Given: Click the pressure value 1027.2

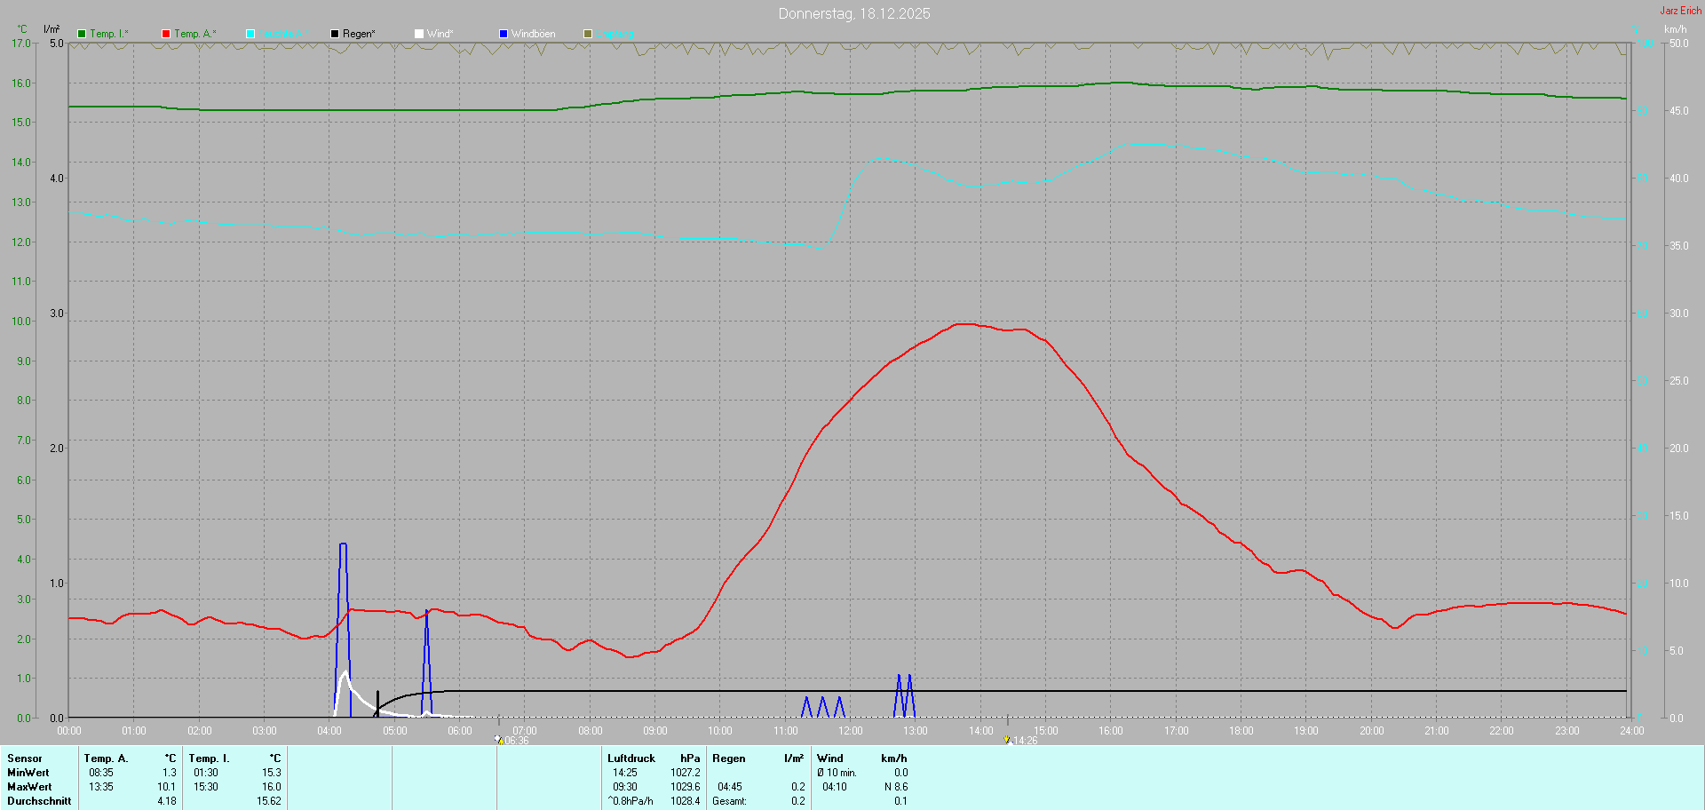Looking at the screenshot, I should pyautogui.click(x=686, y=773).
